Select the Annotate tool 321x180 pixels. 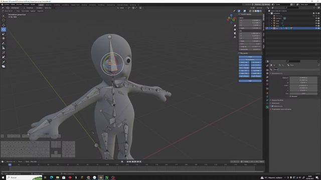pos(4,43)
